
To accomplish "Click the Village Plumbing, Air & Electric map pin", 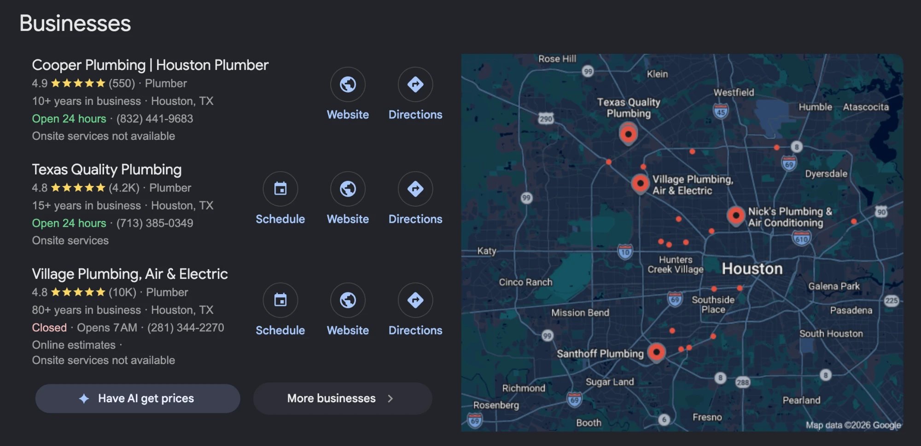I will (x=640, y=184).
